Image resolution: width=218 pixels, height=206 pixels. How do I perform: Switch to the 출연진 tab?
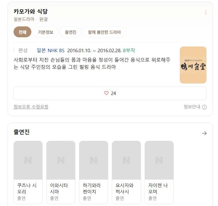[70, 32]
